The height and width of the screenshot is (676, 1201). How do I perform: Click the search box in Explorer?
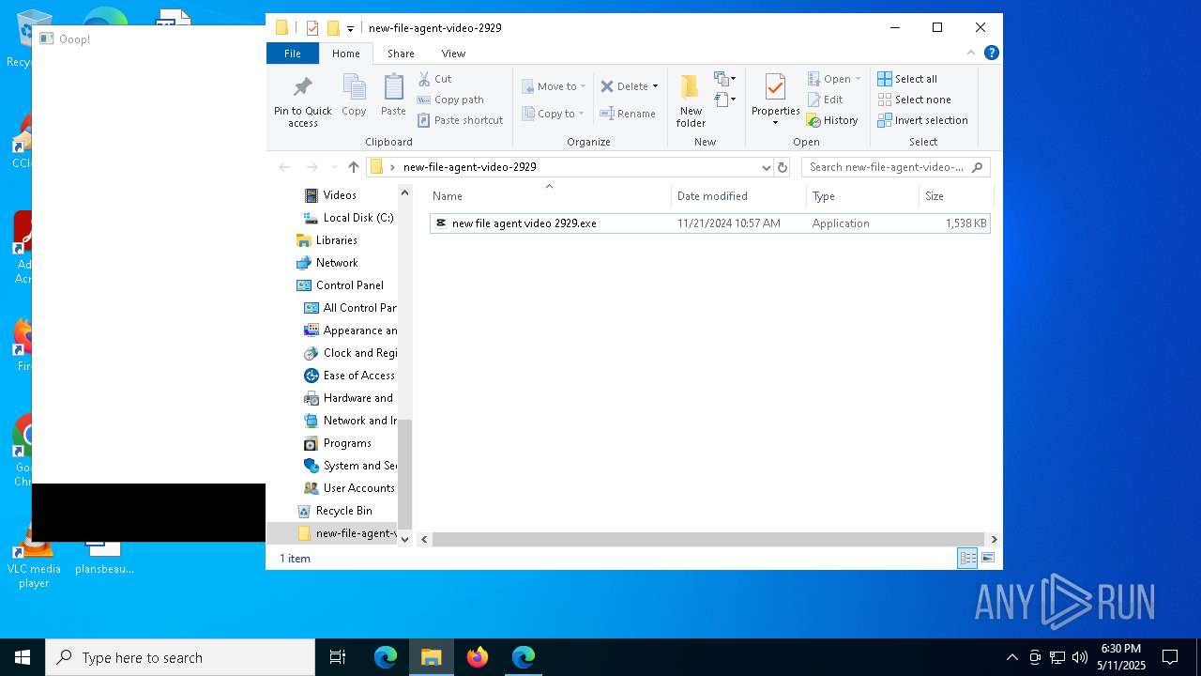click(x=895, y=167)
